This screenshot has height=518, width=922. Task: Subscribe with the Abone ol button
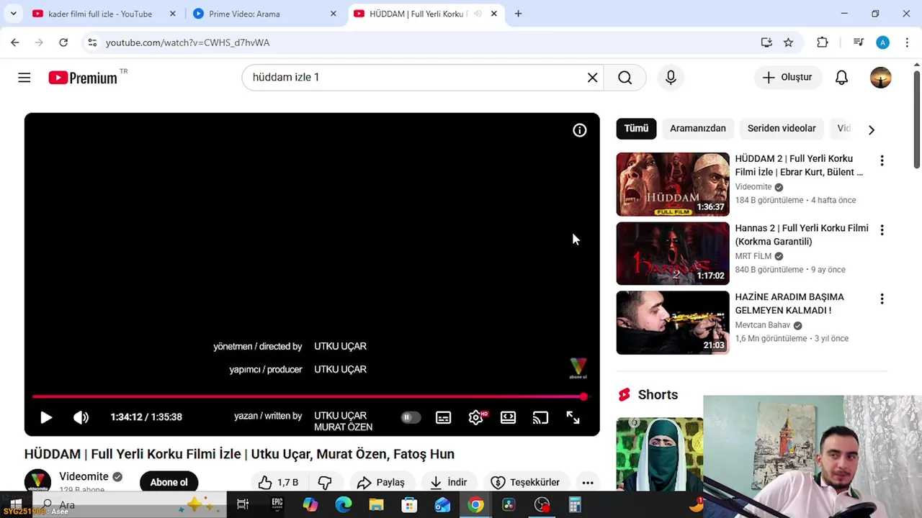pos(169,482)
